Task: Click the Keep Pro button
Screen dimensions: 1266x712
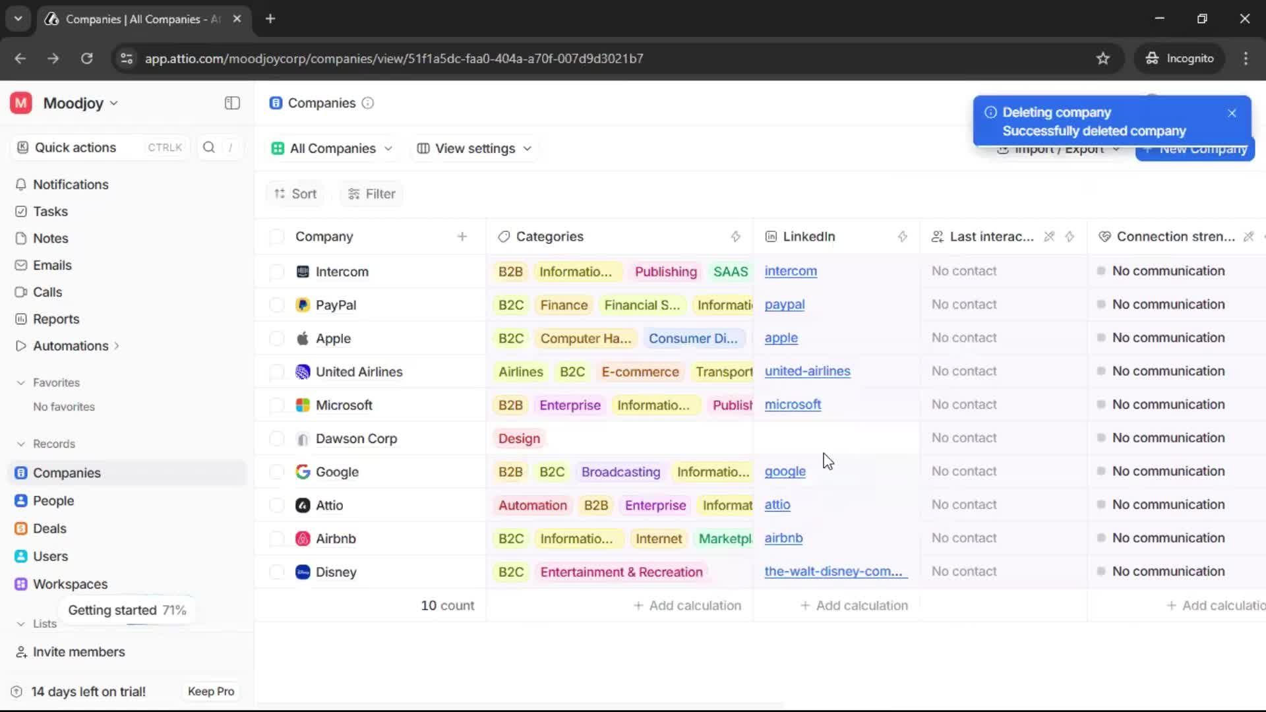Action: pos(211,692)
